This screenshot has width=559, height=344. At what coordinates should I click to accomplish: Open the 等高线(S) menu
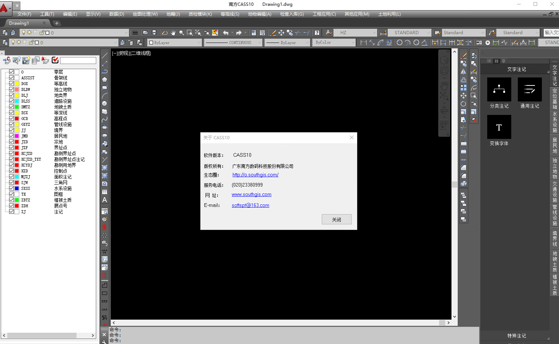tap(230, 14)
